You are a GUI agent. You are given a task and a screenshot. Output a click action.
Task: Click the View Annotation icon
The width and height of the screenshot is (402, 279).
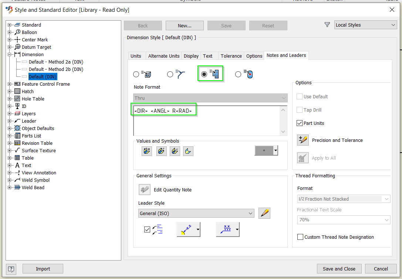point(17,173)
